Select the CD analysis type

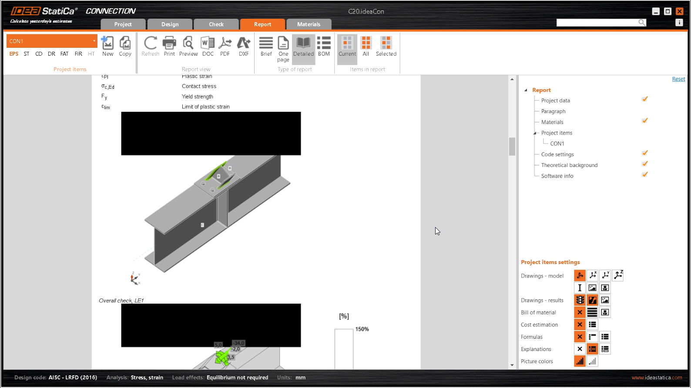39,54
